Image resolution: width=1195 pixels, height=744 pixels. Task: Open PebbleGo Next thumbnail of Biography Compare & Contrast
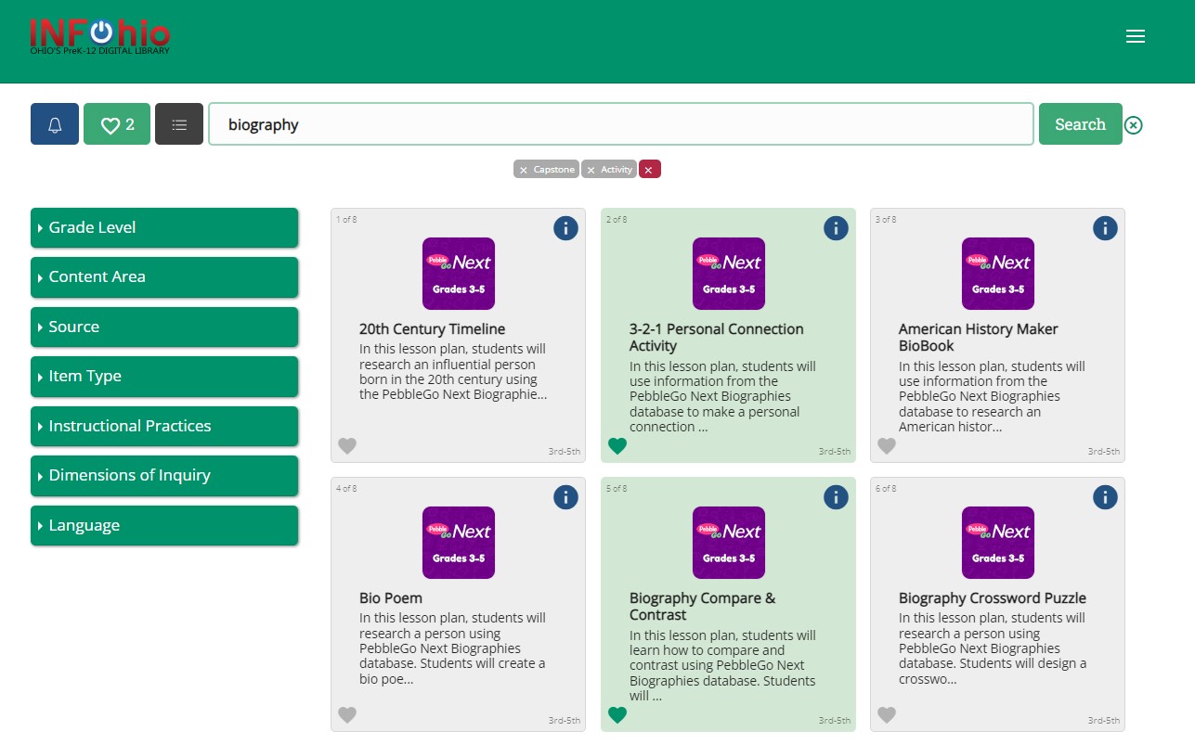(729, 543)
